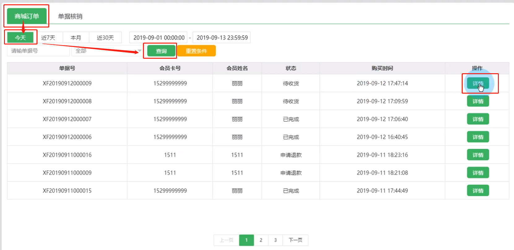Select the 近30天 date filter
514x250 pixels.
point(105,38)
